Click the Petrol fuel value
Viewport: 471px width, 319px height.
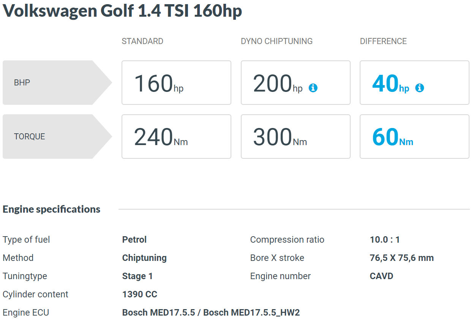(x=134, y=240)
